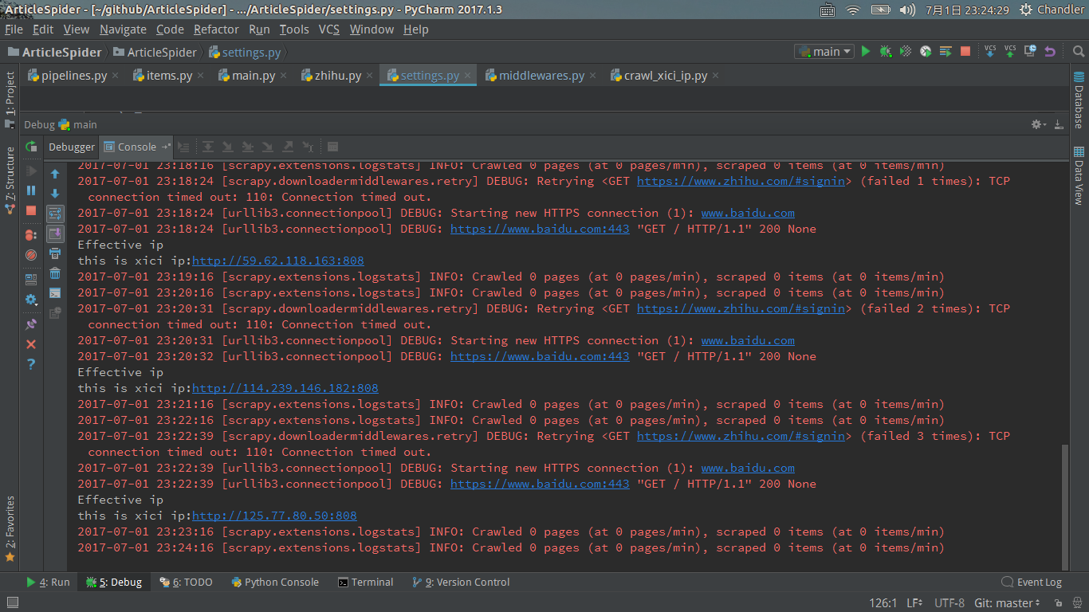This screenshot has height=612, width=1089.
Task: Clear console with trash icon
Action: point(55,273)
